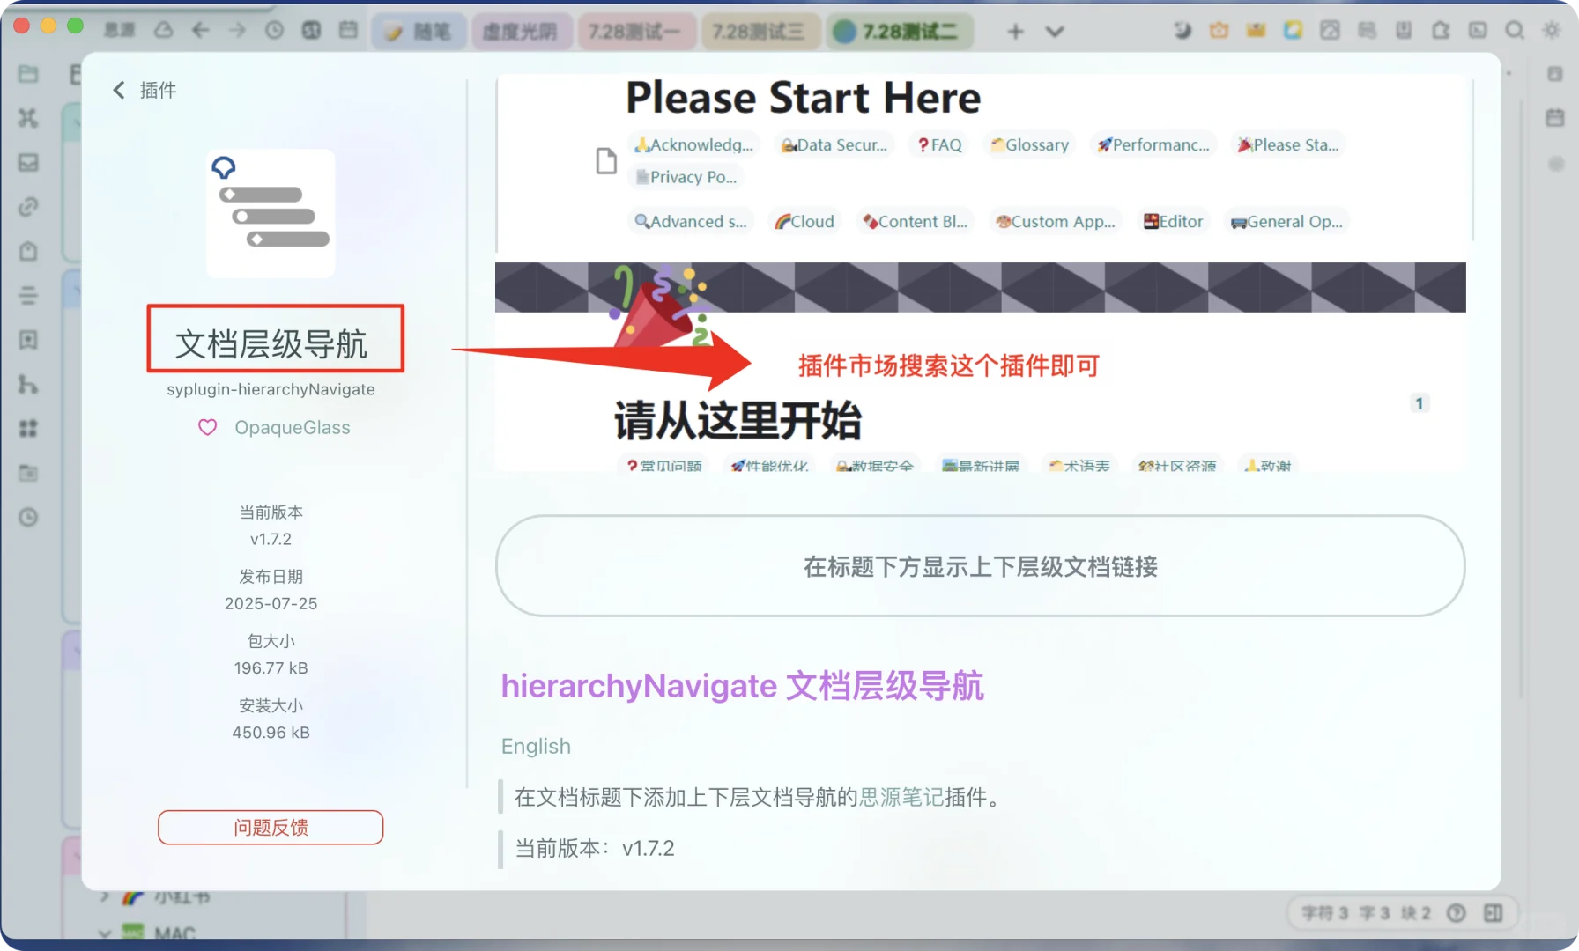Switch to the 随笔 tab
Image resolution: width=1579 pixels, height=951 pixels.
pyautogui.click(x=419, y=31)
